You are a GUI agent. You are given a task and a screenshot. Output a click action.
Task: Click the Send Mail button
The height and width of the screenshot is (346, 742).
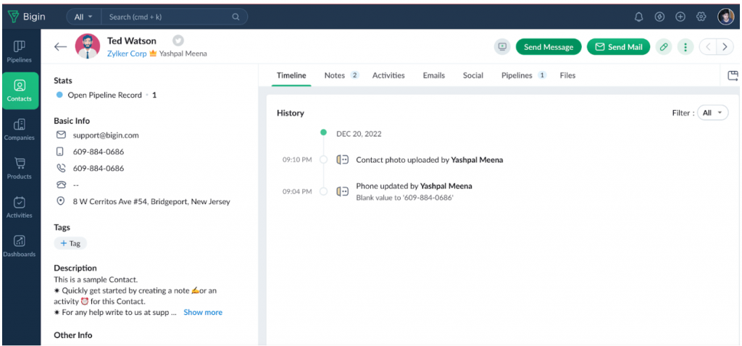click(x=619, y=47)
